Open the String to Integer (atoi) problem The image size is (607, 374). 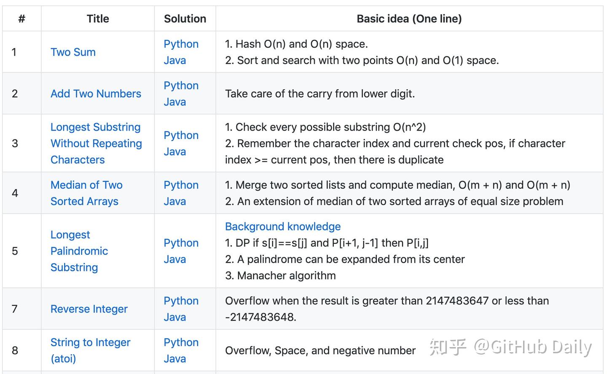click(90, 350)
